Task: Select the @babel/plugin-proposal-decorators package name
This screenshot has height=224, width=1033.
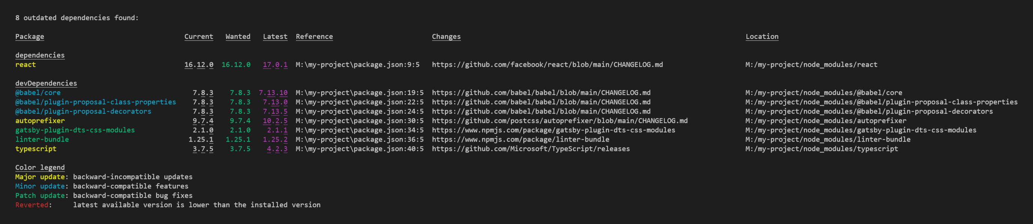Action: (x=83, y=111)
